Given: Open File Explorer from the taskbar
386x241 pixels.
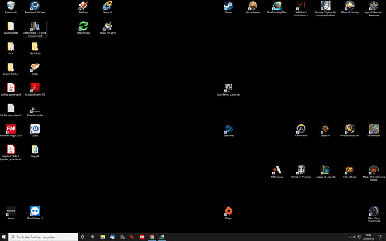Looking at the screenshot, I should [x=102, y=237].
